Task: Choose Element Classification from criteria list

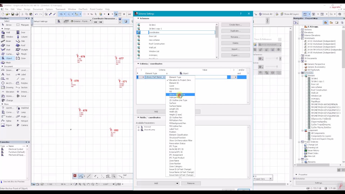Action: [x=180, y=135]
